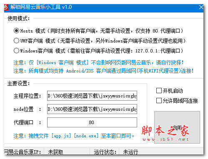Screen dimensions: 208x159
Task: Enable the 开机启动 checkbox
Action: [x=159, y=91]
